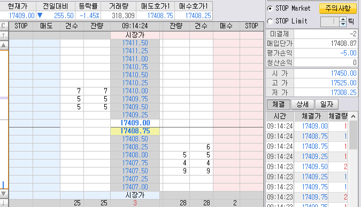361x207 pixels.
Task: Click the 등락률 value -1.45%
Action: [89, 15]
